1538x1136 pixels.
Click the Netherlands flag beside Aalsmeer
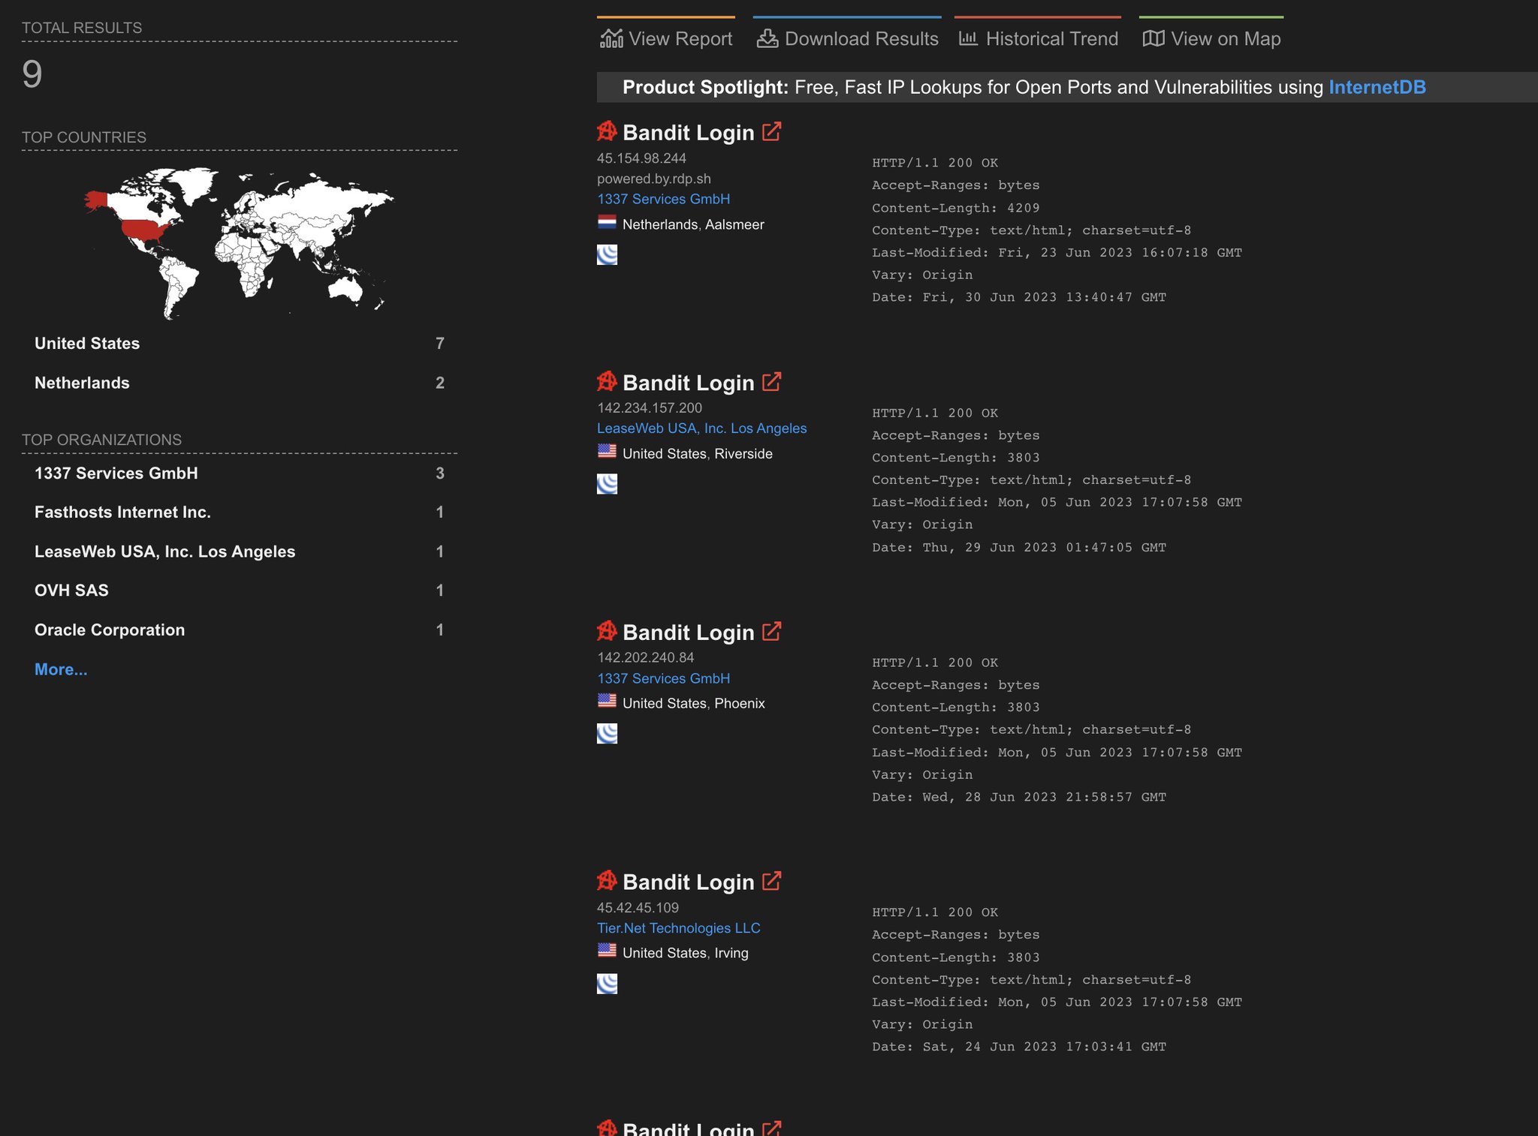(x=608, y=223)
